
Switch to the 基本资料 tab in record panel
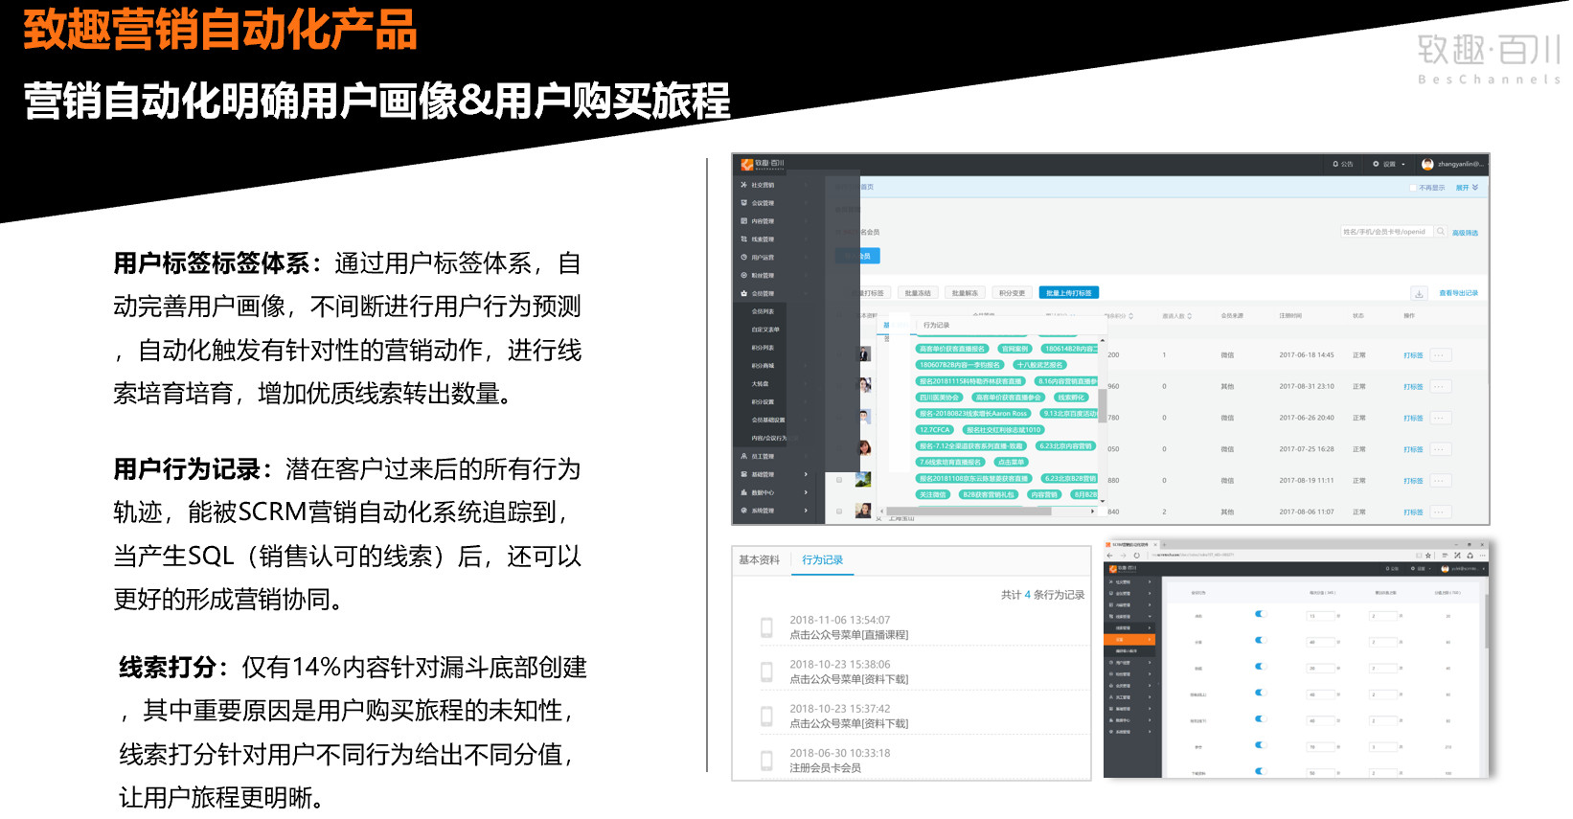coord(760,560)
